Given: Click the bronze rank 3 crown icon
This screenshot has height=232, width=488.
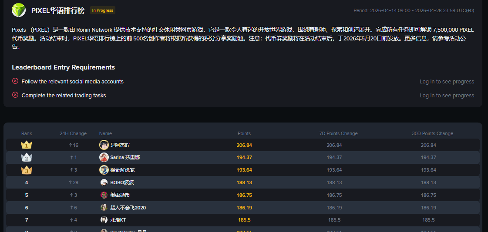Looking at the screenshot, I should (x=27, y=170).
